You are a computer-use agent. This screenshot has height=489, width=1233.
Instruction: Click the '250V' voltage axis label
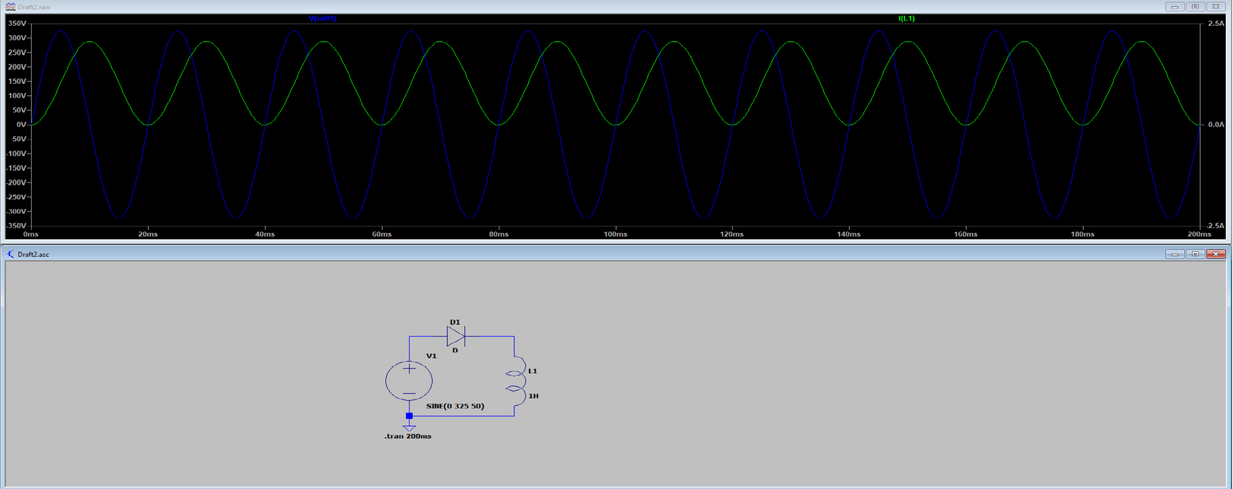click(x=17, y=52)
